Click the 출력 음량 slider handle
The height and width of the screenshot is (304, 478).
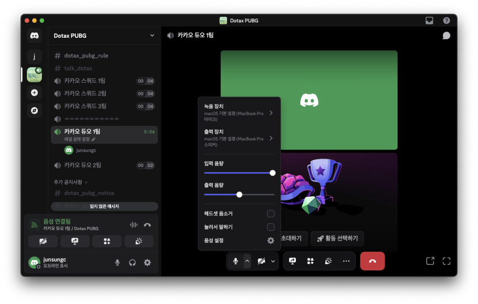point(239,194)
